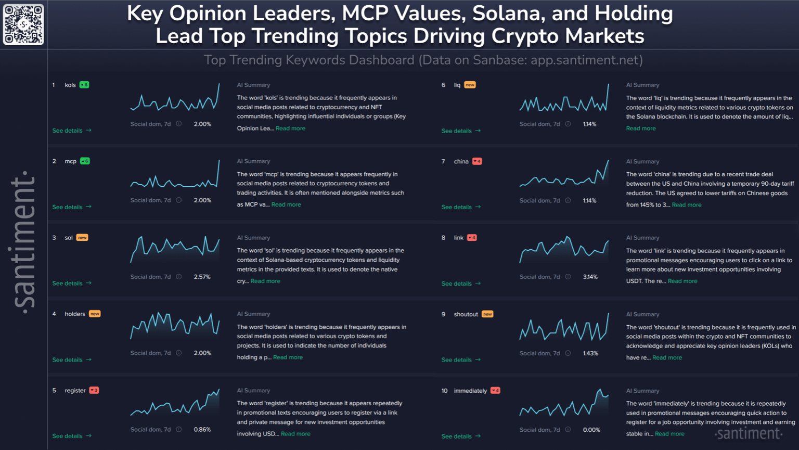Click info icon beside china Social dom

568,200
